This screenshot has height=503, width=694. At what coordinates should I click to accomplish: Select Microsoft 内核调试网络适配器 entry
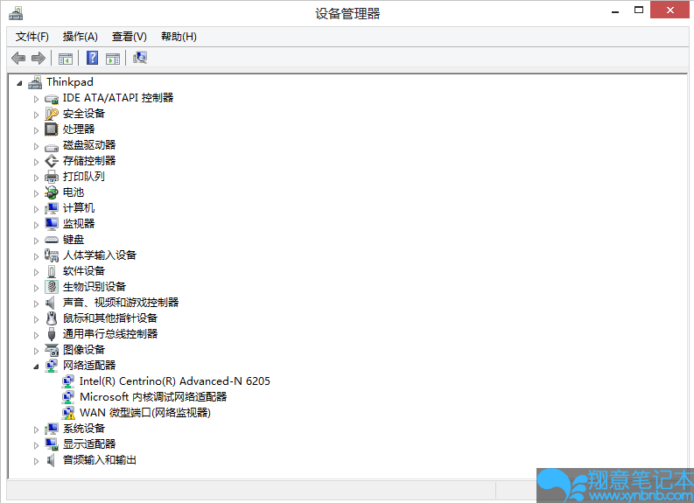[153, 397]
